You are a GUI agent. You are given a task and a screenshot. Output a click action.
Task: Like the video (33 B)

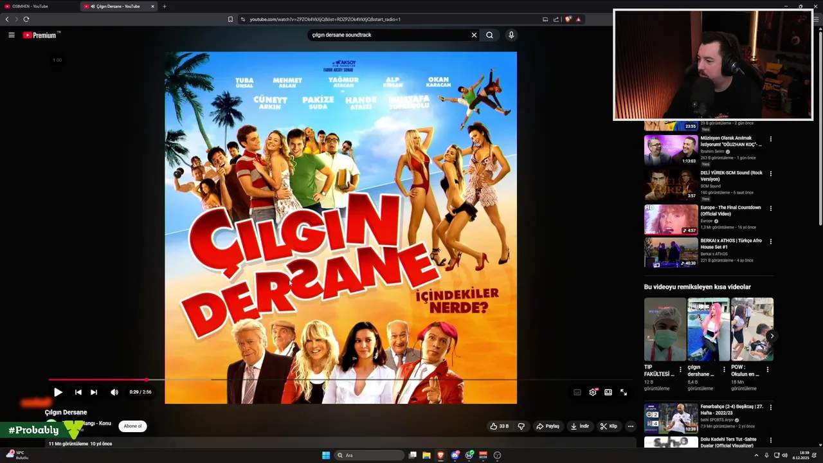pyautogui.click(x=499, y=426)
